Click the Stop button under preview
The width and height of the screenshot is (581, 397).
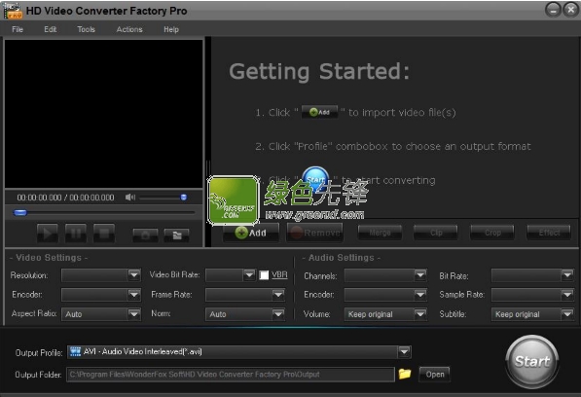[x=104, y=234]
